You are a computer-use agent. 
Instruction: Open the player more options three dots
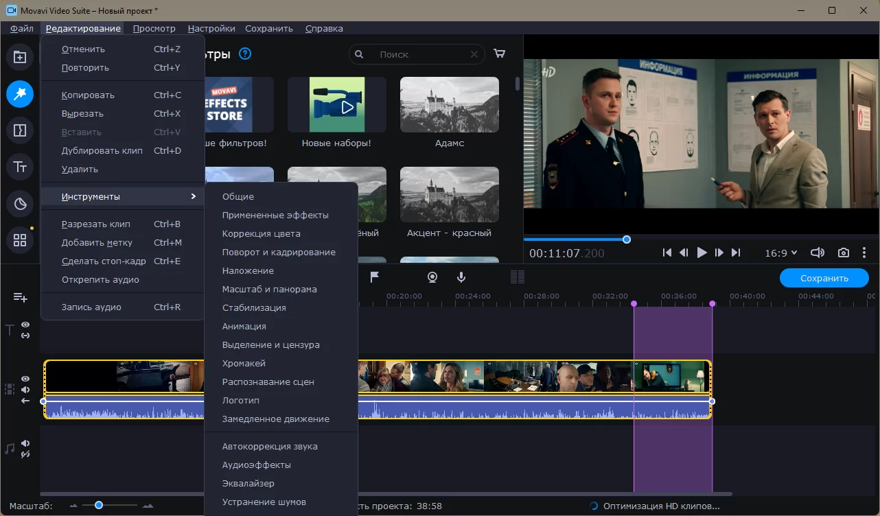864,253
